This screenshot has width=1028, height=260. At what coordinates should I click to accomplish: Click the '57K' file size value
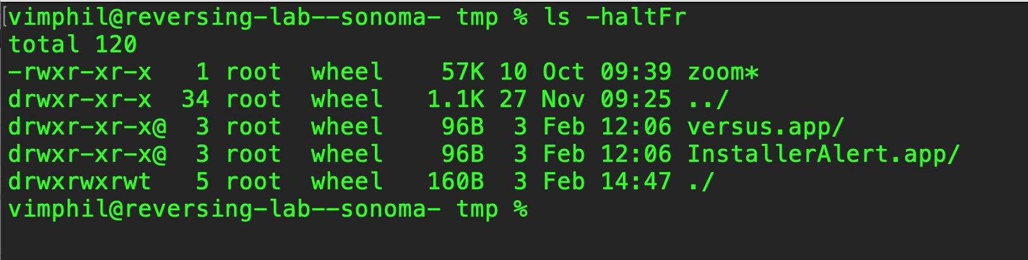click(462, 72)
